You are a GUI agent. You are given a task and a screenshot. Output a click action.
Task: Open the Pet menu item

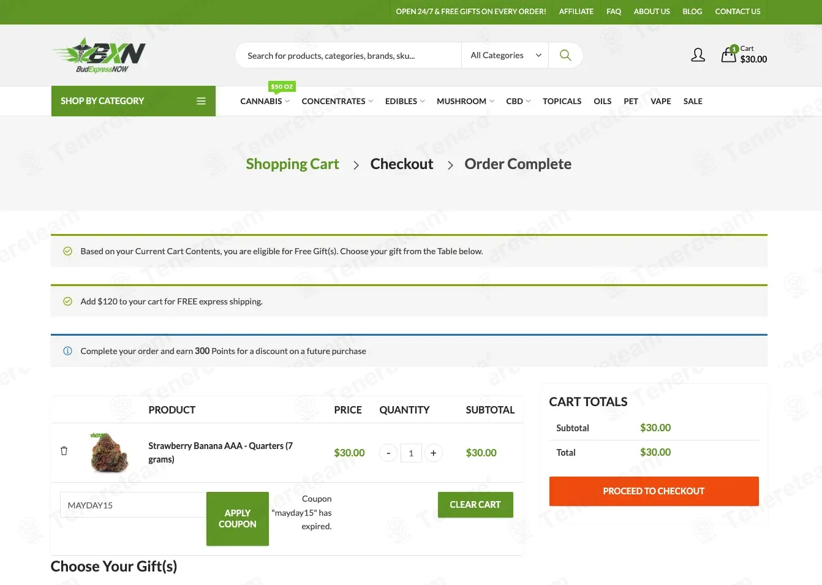coord(631,101)
